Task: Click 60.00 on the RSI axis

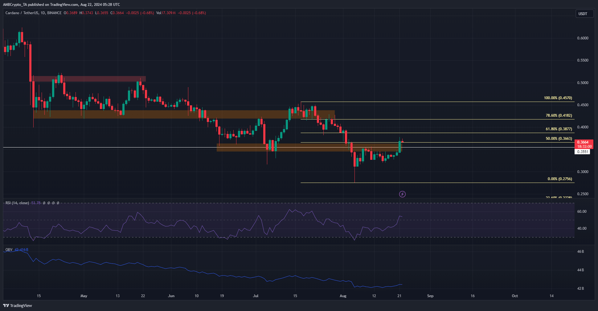Action: (582, 212)
